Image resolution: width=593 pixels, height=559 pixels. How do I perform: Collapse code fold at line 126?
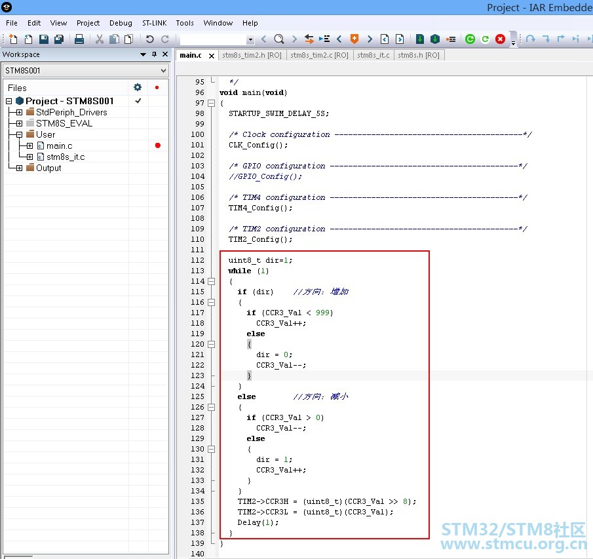pyautogui.click(x=212, y=408)
